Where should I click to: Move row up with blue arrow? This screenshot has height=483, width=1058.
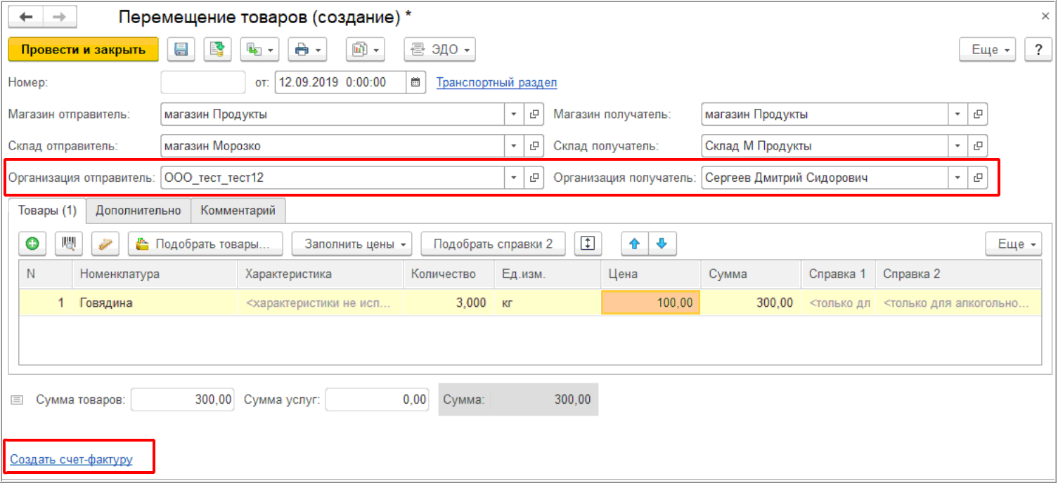[x=635, y=244]
